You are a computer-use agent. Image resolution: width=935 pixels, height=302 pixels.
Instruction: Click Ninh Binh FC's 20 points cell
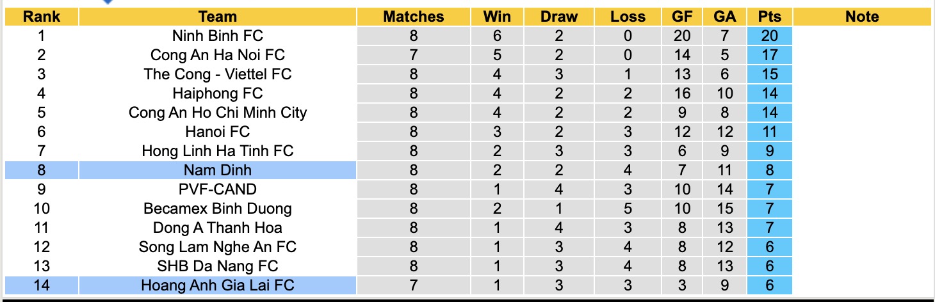coord(769,36)
